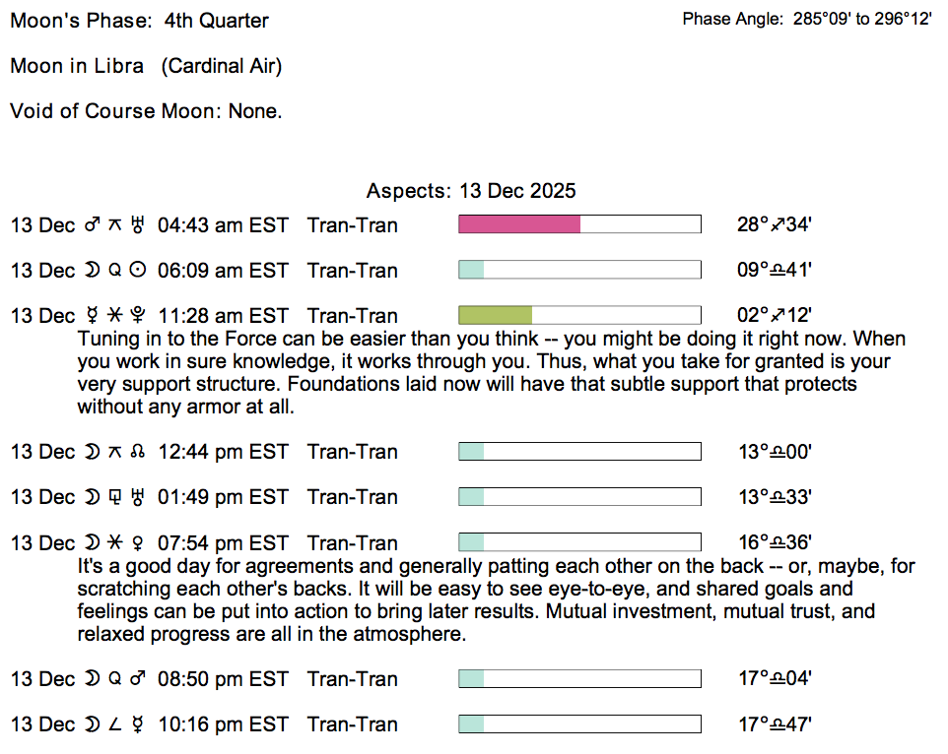
Task: Click the North Node glyph at 12:44 pm
Action: [139, 452]
